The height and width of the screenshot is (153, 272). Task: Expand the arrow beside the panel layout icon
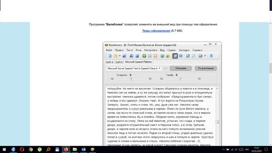coord(205,56)
